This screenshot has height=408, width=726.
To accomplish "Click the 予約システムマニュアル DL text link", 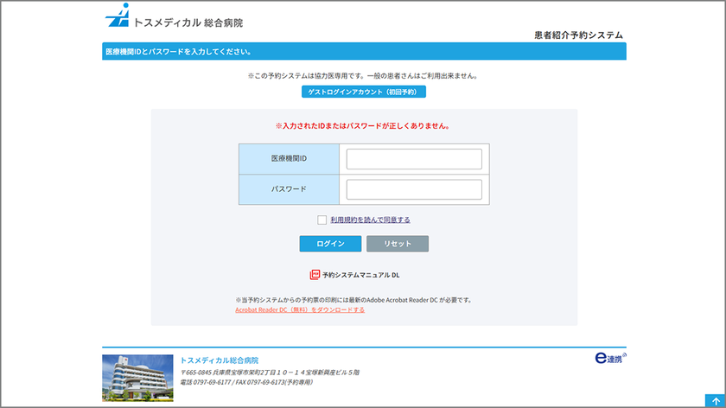I will pyautogui.click(x=361, y=275).
